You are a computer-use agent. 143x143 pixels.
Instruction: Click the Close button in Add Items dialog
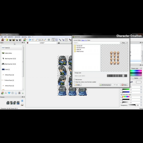[124, 85]
